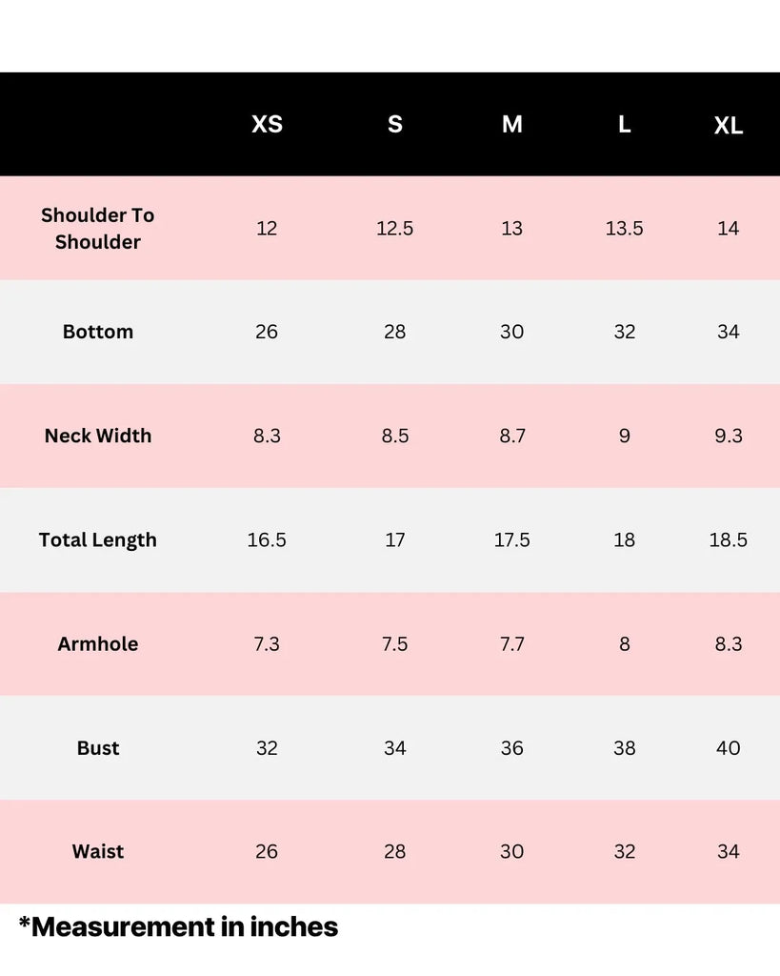Click the Bust row label

[98, 748]
